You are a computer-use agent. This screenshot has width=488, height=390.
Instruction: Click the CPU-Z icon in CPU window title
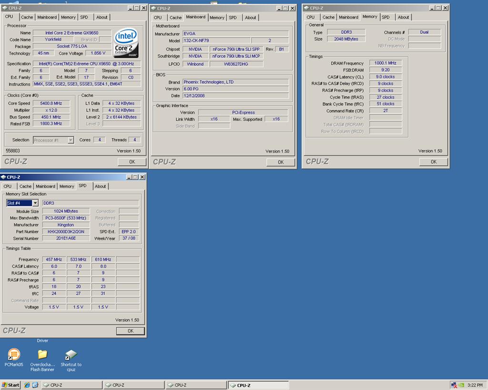(x=5, y=8)
